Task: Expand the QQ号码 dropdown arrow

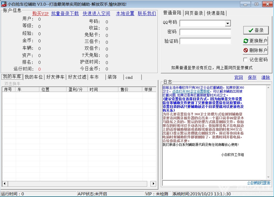Action: tap(228, 23)
